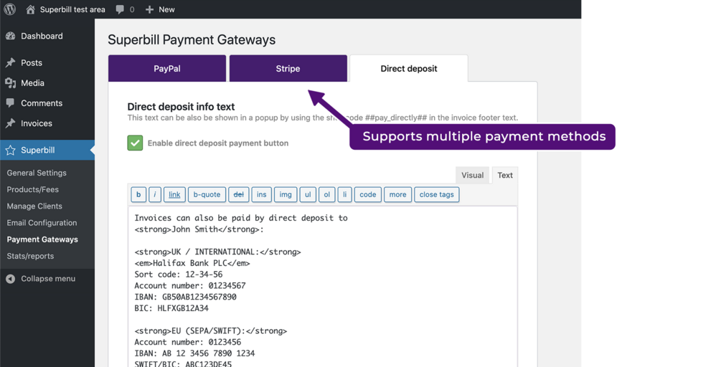The image size is (721, 367).
Task: Insert blockquote with b-quote button
Action: 207,194
